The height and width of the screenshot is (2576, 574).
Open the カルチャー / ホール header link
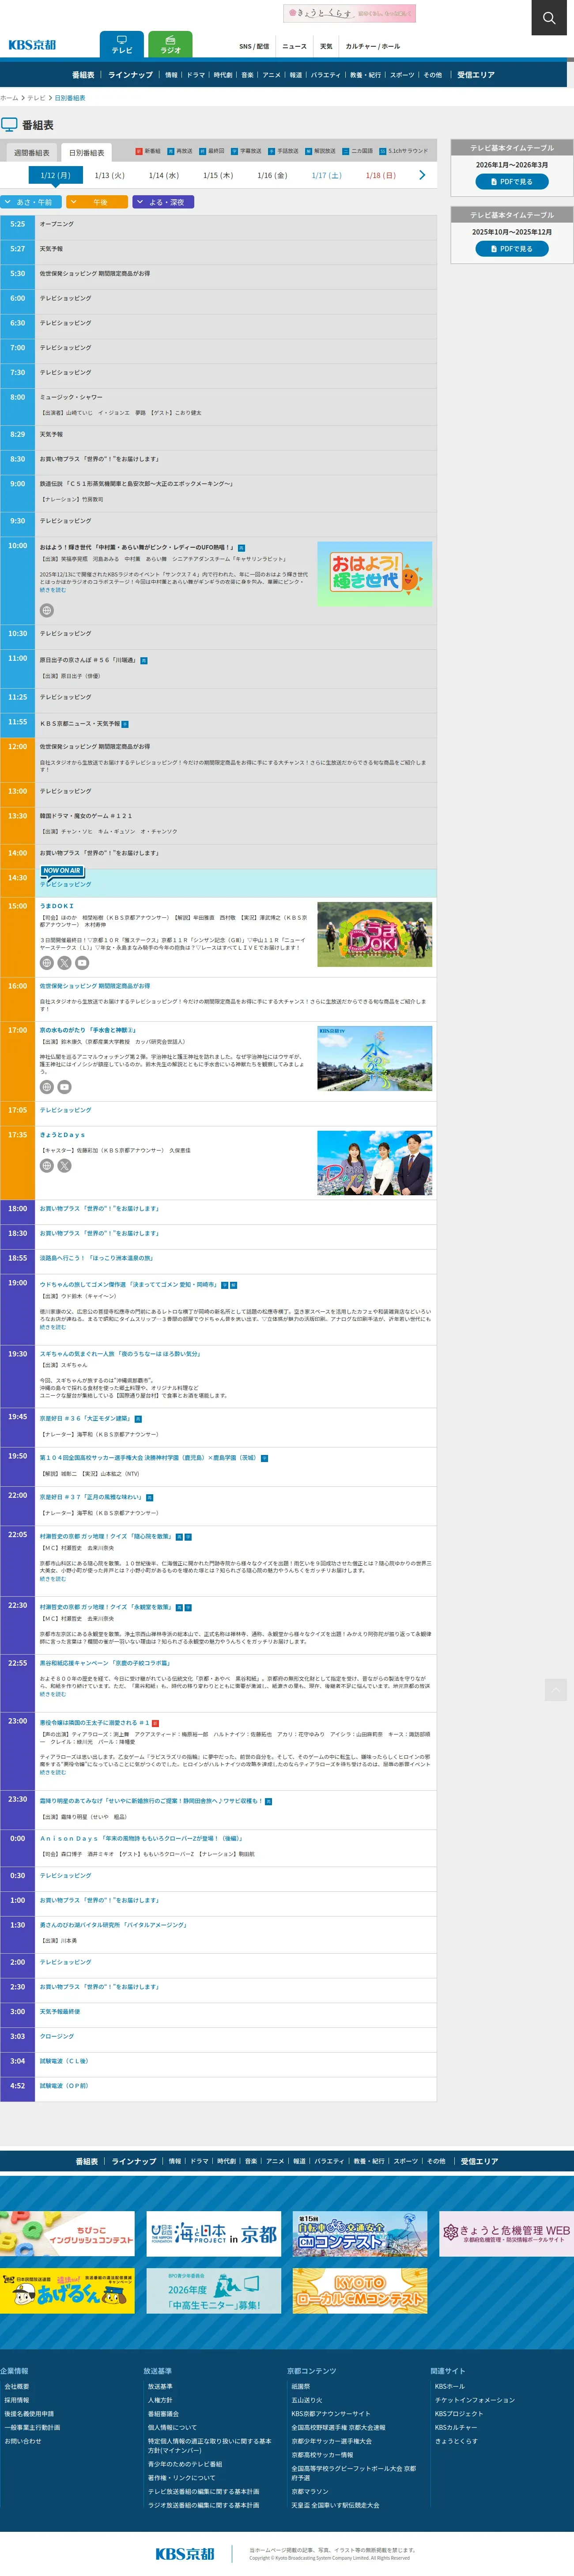tap(373, 46)
